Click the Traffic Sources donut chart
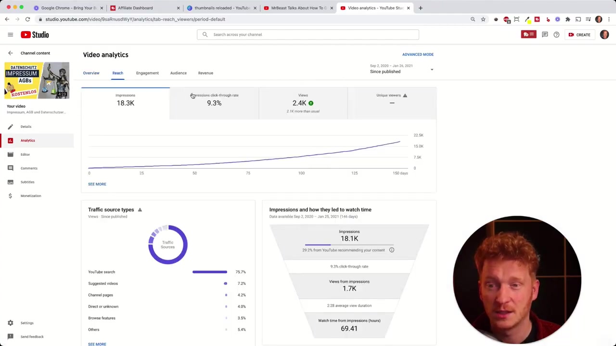The height and width of the screenshot is (346, 616). tap(167, 245)
